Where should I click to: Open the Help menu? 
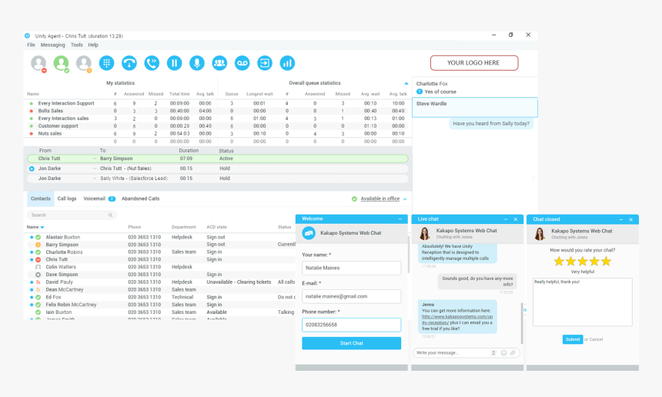[93, 45]
